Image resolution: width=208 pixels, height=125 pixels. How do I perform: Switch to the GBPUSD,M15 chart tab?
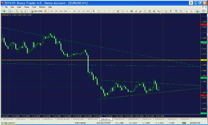[8, 119]
